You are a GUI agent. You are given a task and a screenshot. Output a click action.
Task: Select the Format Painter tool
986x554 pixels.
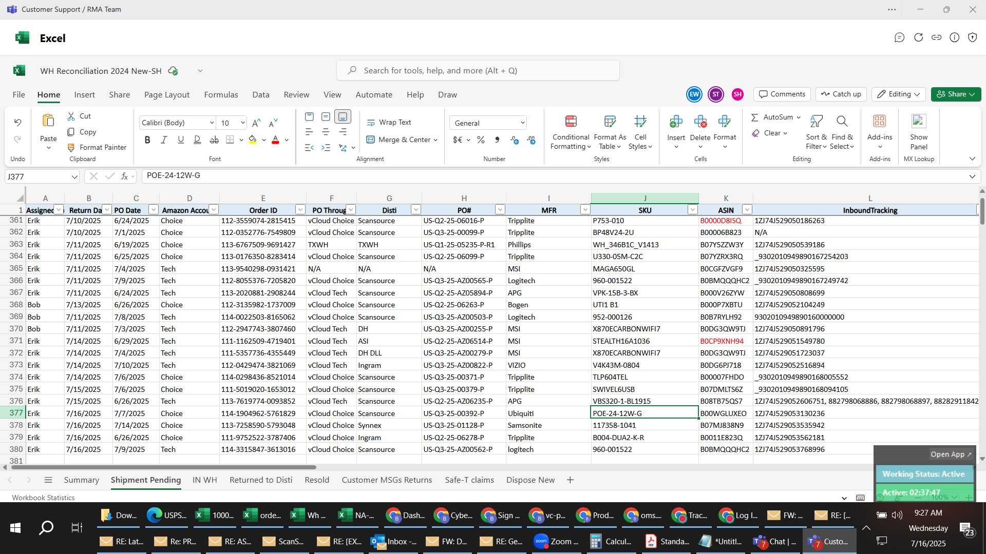coord(97,147)
